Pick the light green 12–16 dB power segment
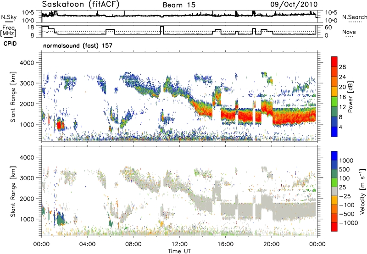 pyautogui.click(x=334, y=101)
